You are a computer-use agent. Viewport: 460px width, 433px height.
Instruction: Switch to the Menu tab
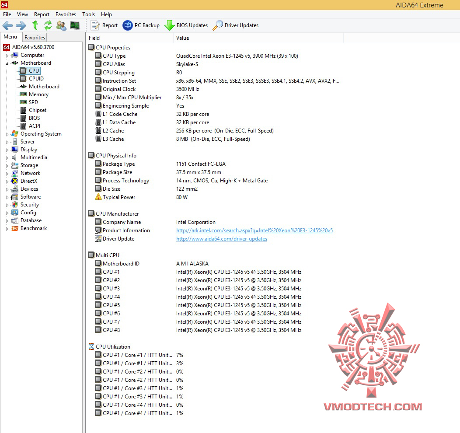tap(10, 37)
